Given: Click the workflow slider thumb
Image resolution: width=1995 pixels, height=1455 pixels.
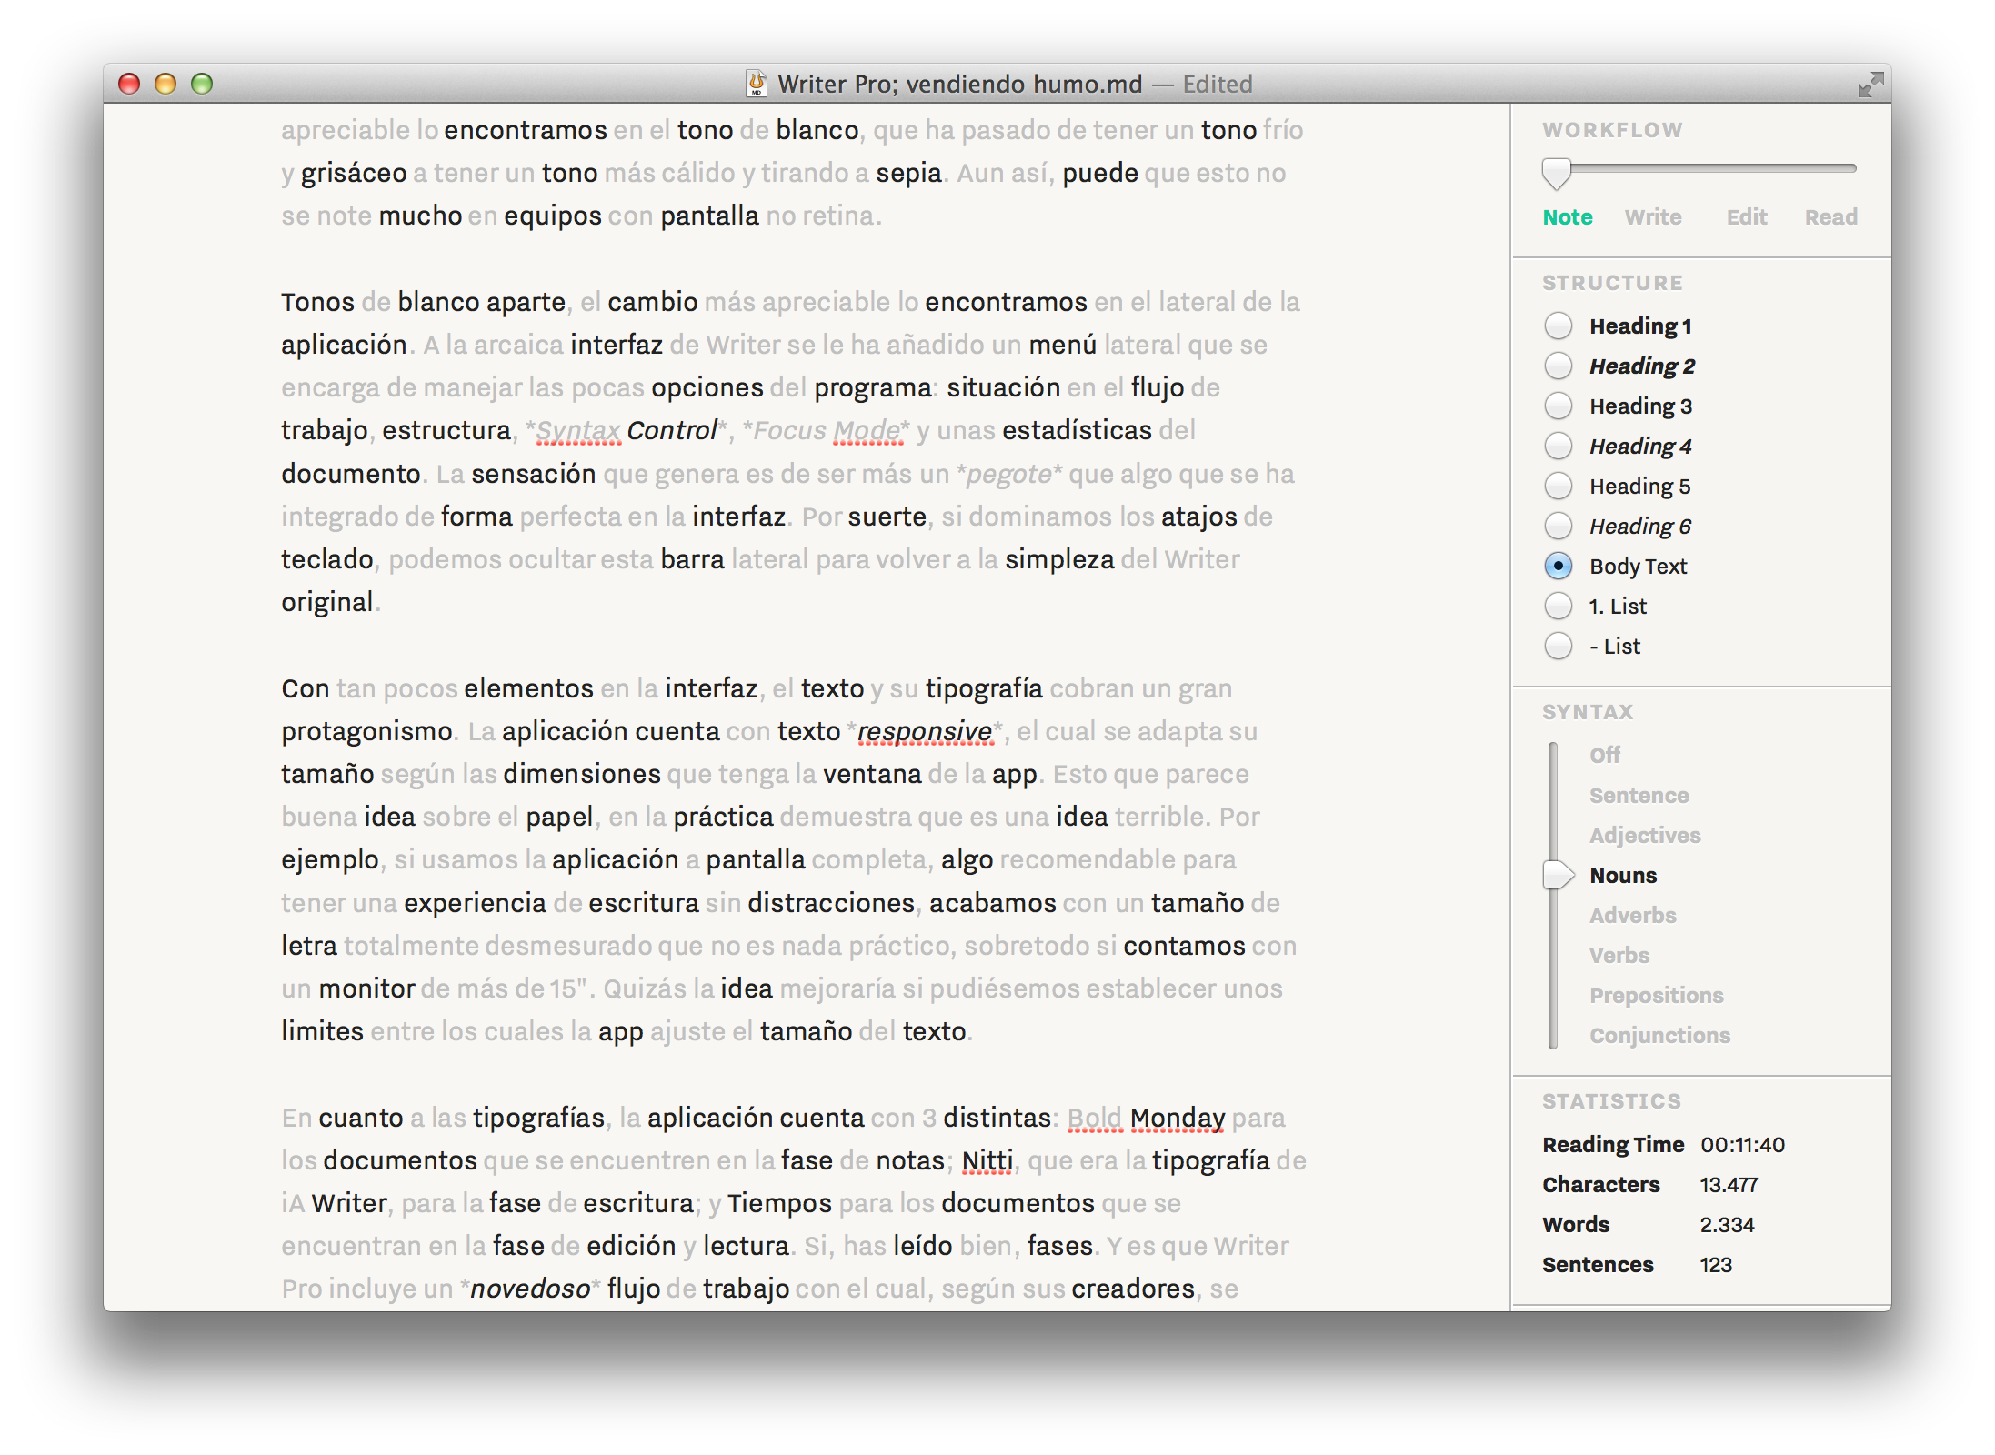Looking at the screenshot, I should (x=1556, y=173).
